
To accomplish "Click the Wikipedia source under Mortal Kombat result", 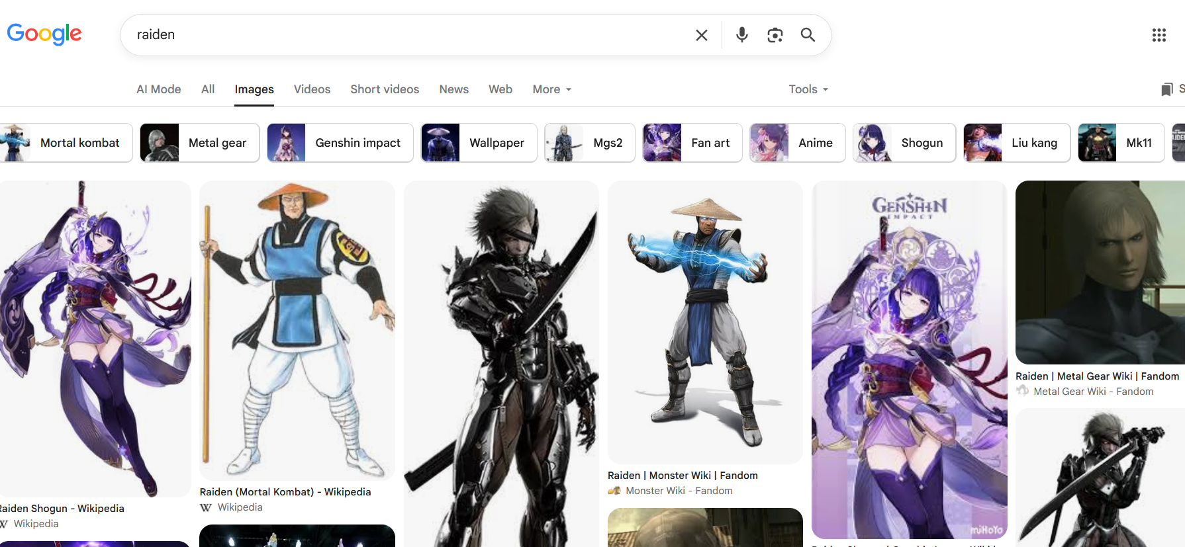I will (240, 507).
